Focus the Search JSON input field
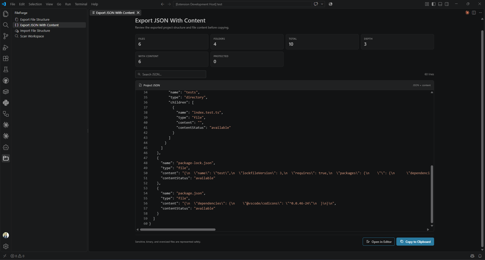485x260 pixels. 171,74
